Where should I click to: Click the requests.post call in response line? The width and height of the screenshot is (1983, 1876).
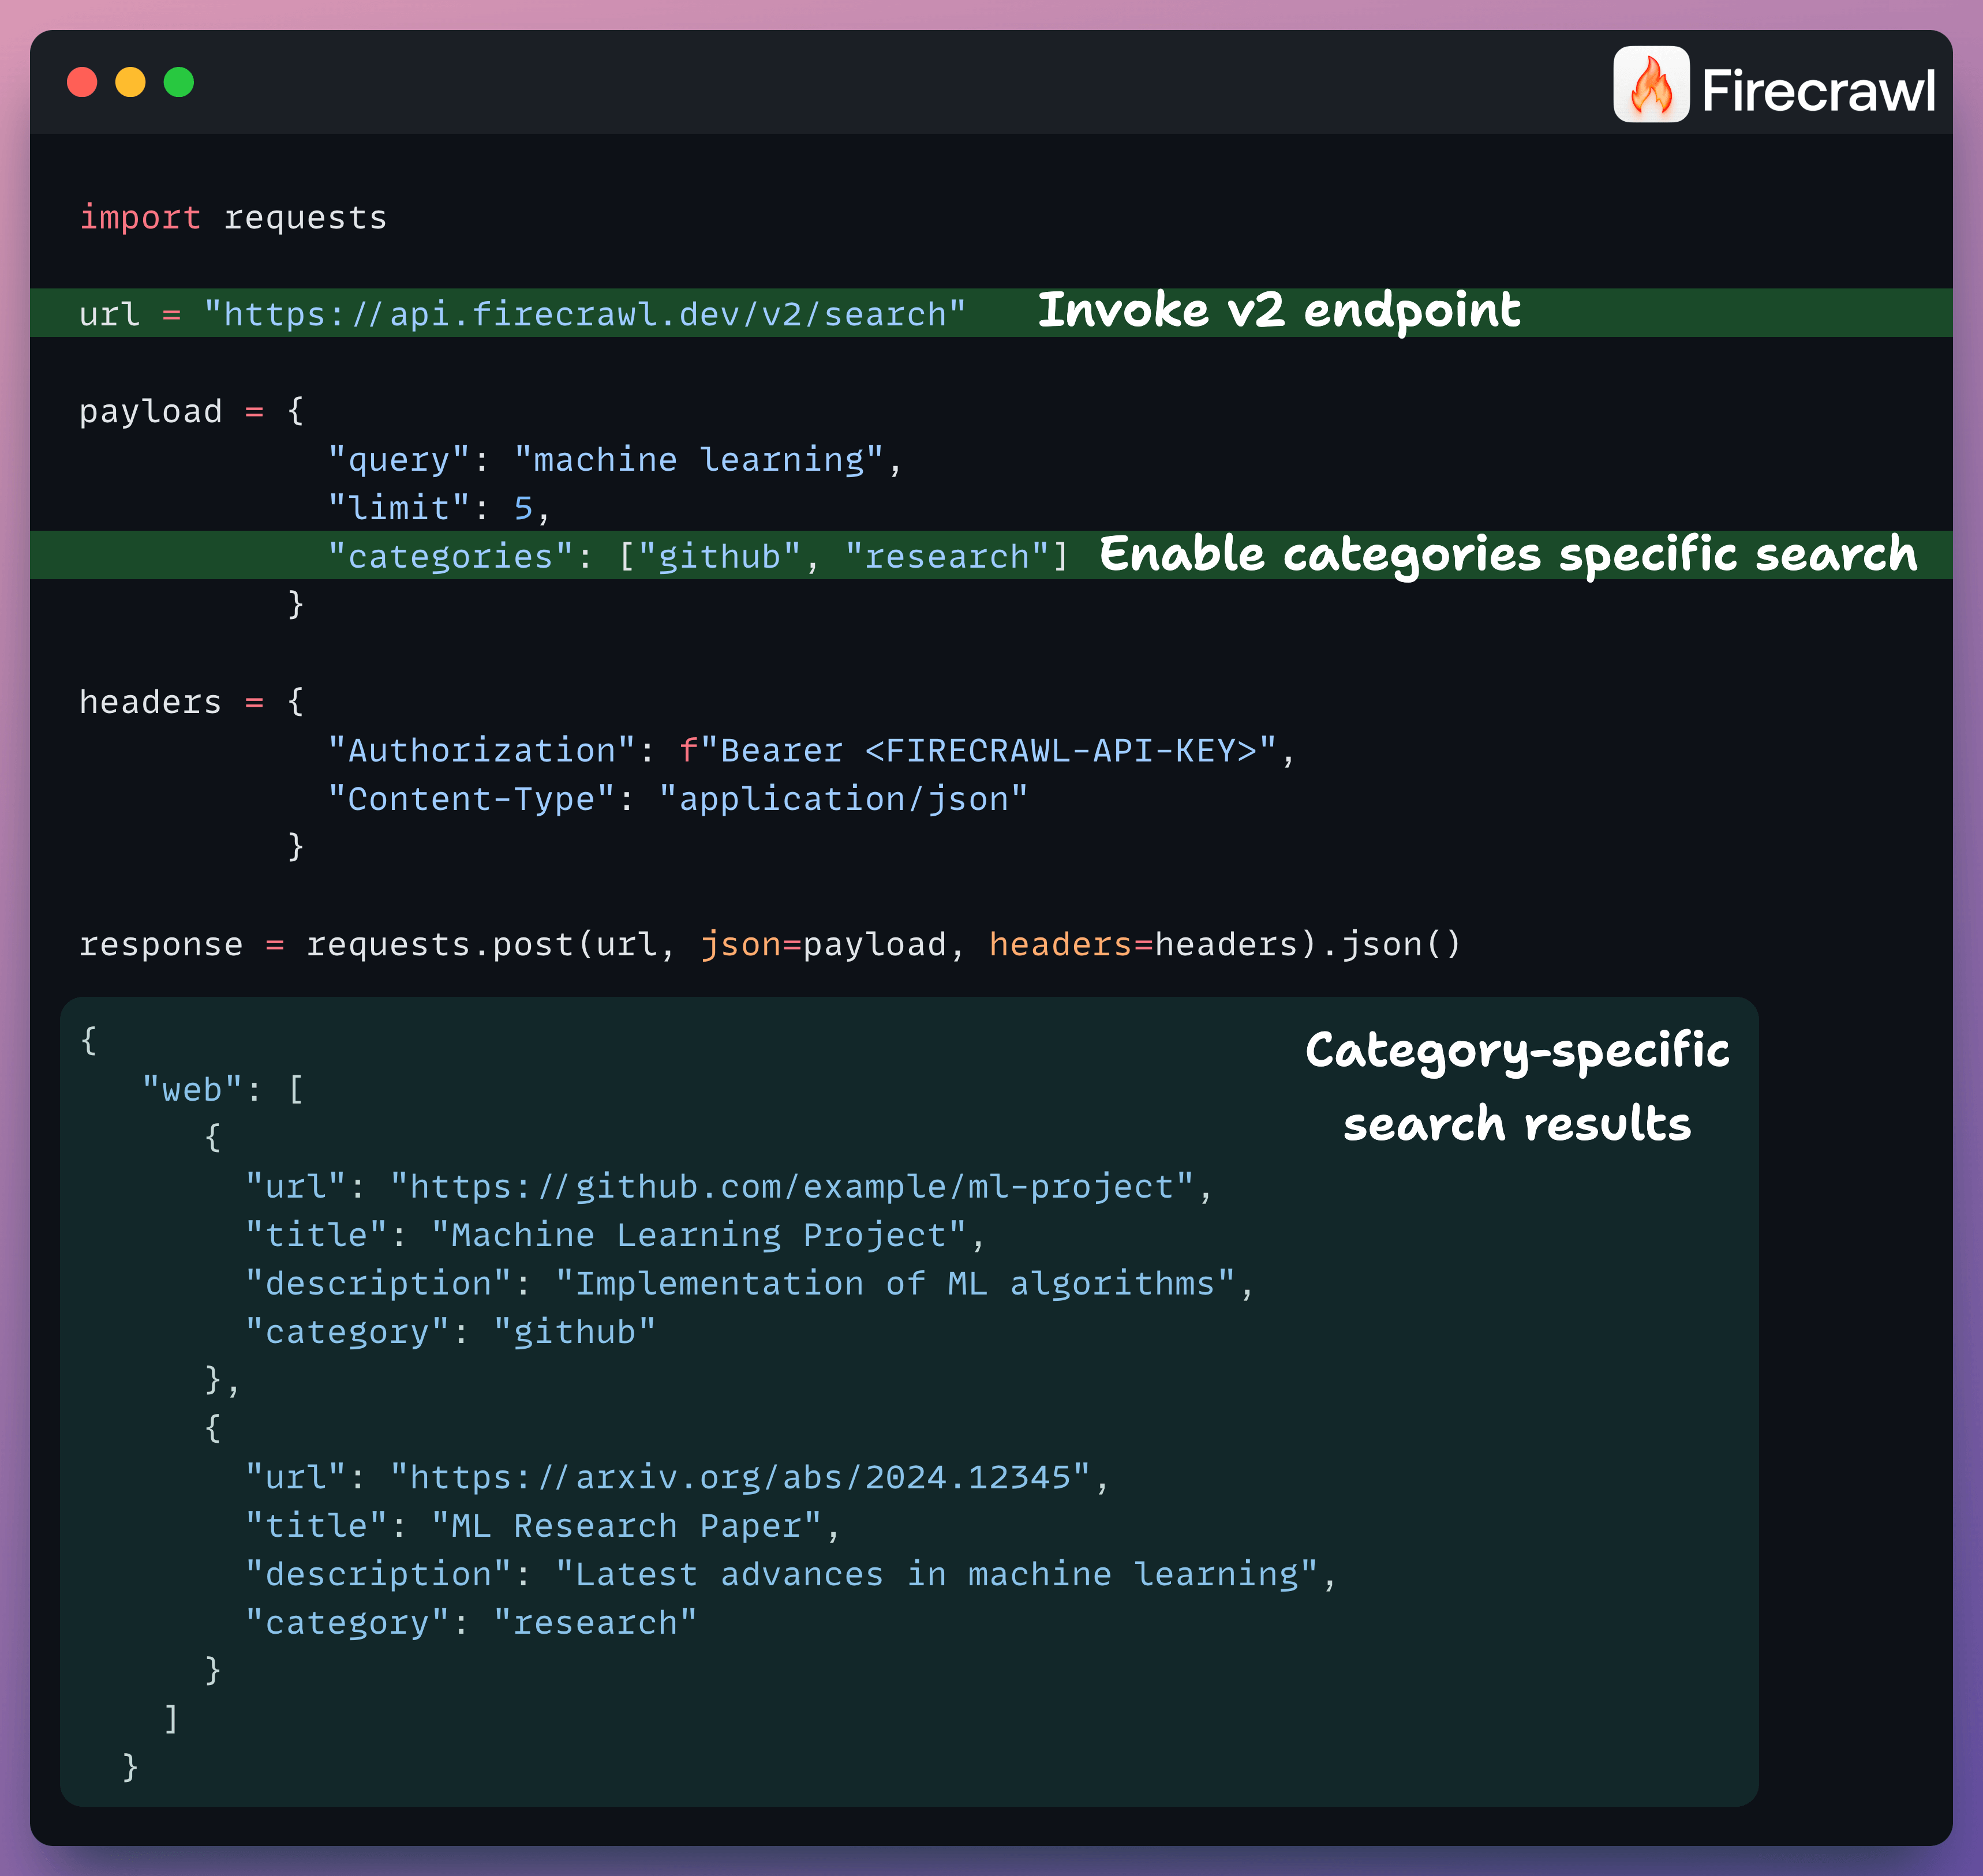(x=440, y=944)
